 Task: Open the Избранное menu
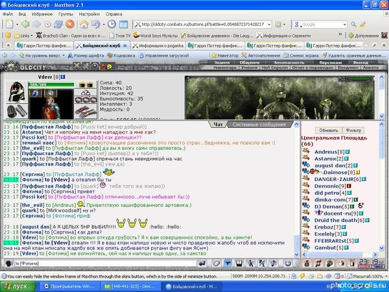pos(42,14)
